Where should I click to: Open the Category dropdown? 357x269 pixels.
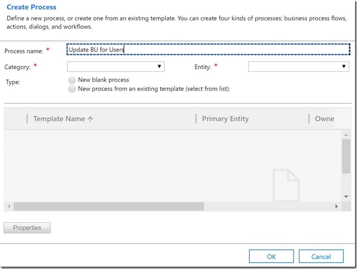pos(116,67)
